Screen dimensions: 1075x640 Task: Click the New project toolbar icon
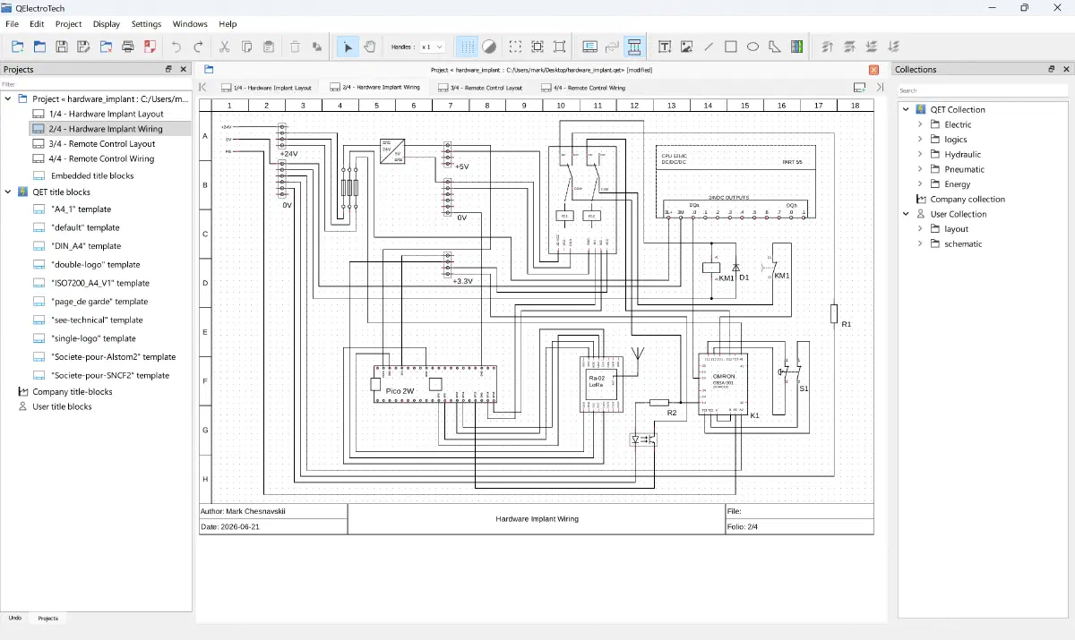coord(18,47)
